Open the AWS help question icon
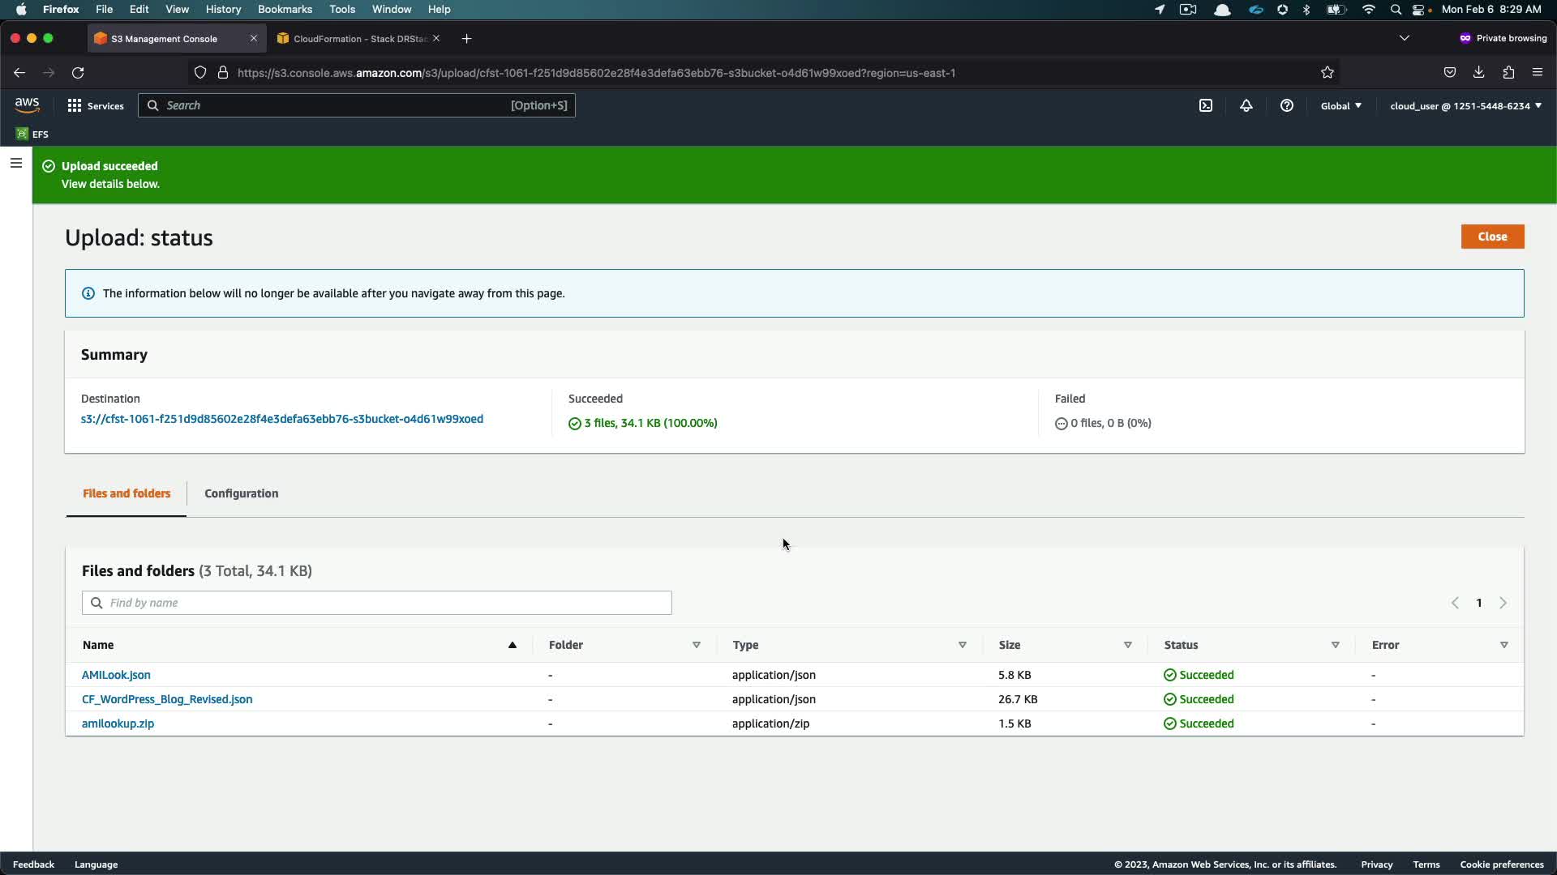 (x=1287, y=105)
